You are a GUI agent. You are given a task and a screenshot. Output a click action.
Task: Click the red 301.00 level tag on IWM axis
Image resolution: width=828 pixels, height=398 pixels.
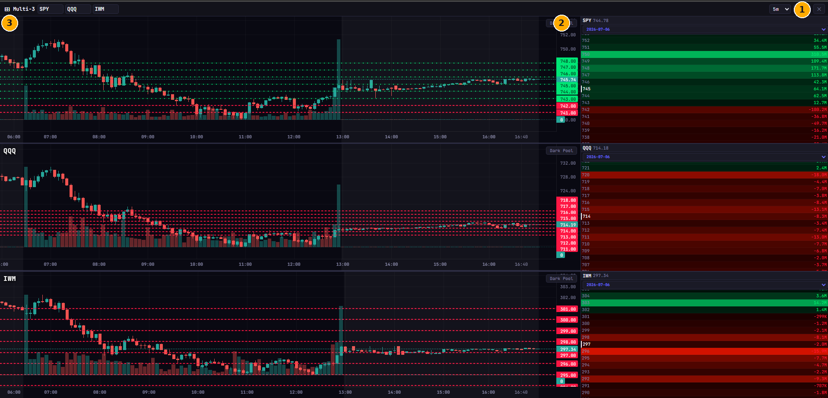point(567,309)
